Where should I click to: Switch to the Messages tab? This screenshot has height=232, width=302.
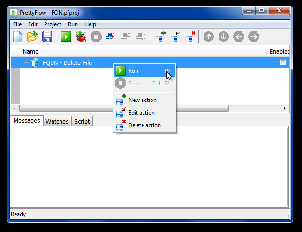[x=27, y=121]
